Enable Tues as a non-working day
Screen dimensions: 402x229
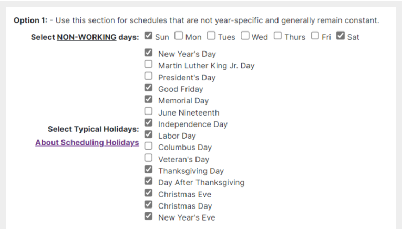tap(211, 36)
